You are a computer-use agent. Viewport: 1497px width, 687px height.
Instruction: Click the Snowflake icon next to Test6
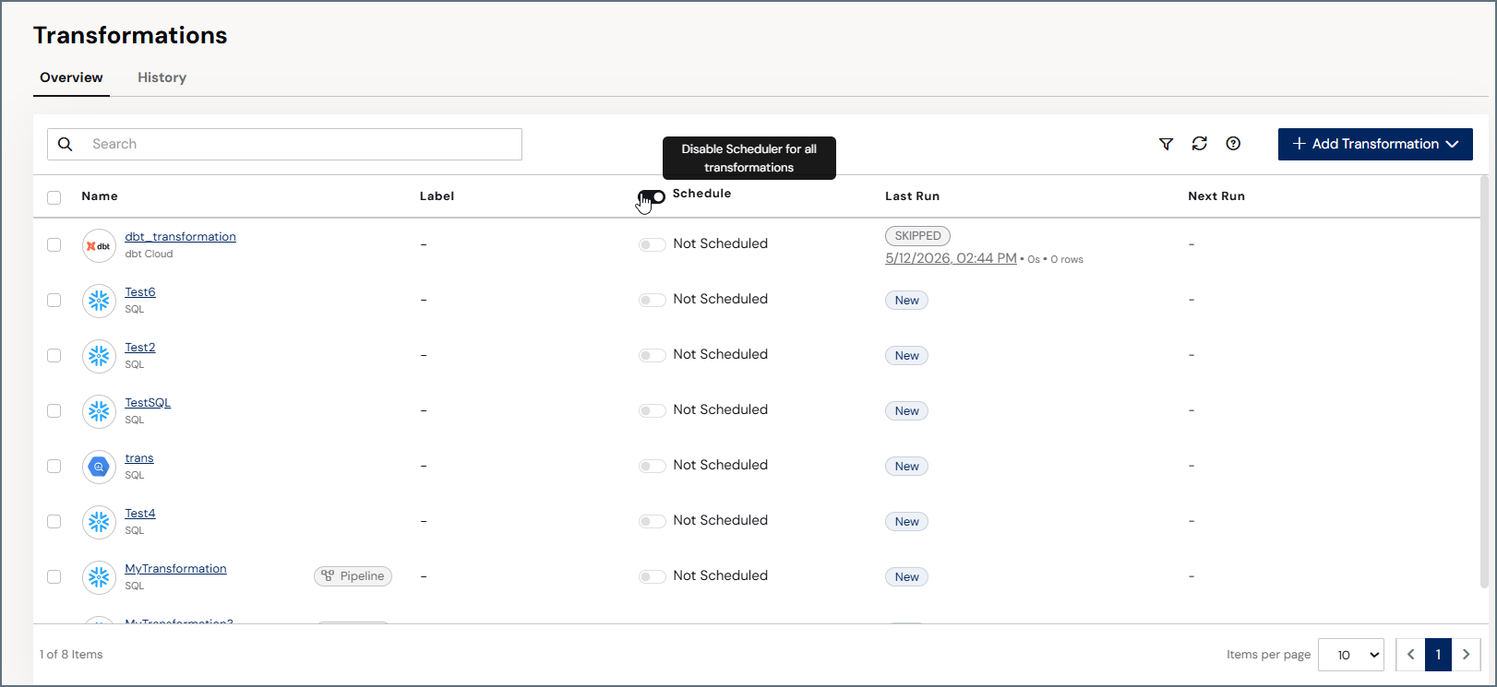[99, 301]
